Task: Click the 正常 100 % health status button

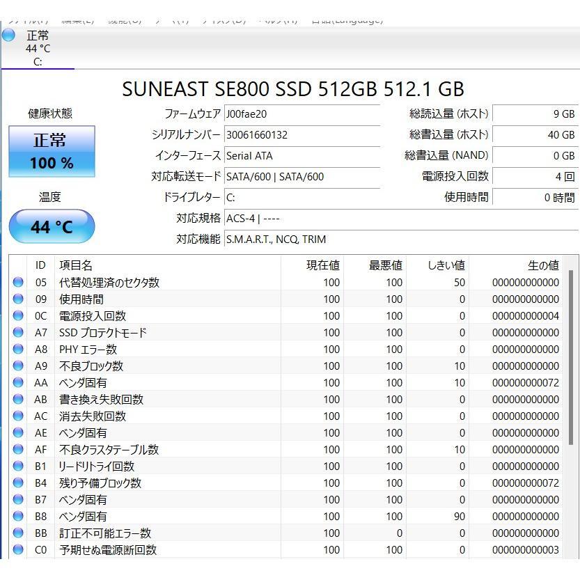Action: click(52, 151)
